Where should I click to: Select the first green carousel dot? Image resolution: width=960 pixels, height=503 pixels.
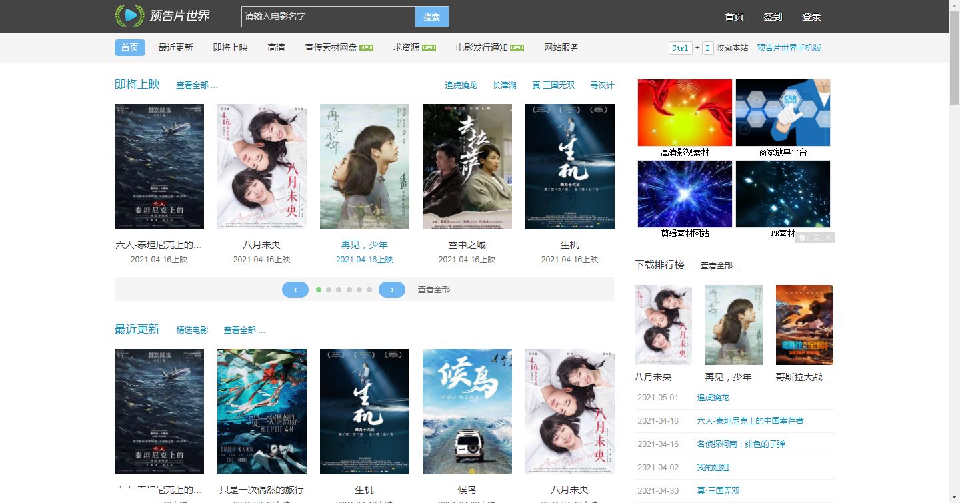(319, 290)
